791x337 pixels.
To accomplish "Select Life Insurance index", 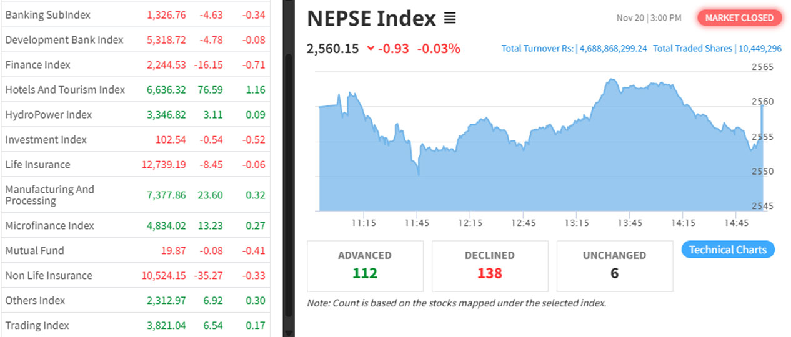I will pos(38,165).
